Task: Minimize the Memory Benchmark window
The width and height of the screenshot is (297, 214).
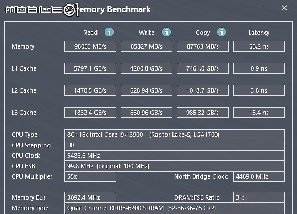Action: point(259,8)
